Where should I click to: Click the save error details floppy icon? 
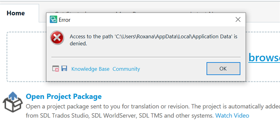click(64, 68)
